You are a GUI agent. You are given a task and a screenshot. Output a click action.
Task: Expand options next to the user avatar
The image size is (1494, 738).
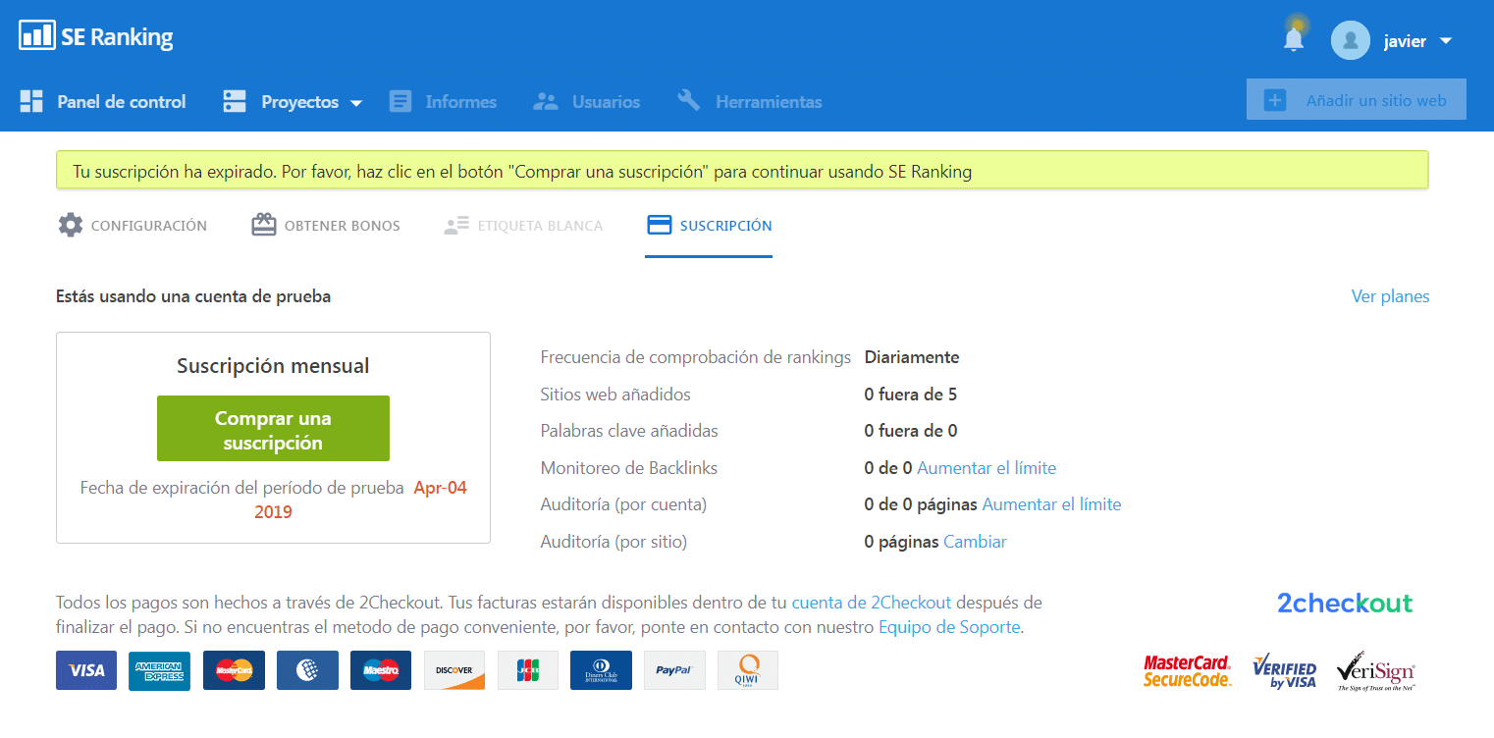1447,41
